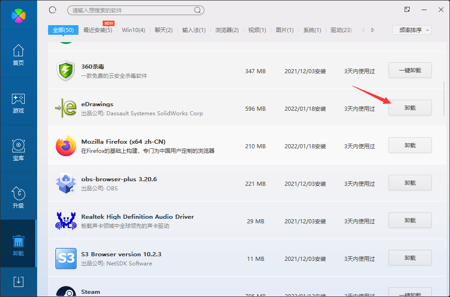Uninstall eDrawings with its 卸载 button
The image size is (450, 297).
click(410, 108)
